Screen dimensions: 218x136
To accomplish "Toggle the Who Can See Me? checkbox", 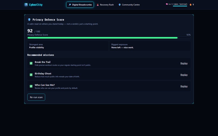I will [x=31, y=86].
